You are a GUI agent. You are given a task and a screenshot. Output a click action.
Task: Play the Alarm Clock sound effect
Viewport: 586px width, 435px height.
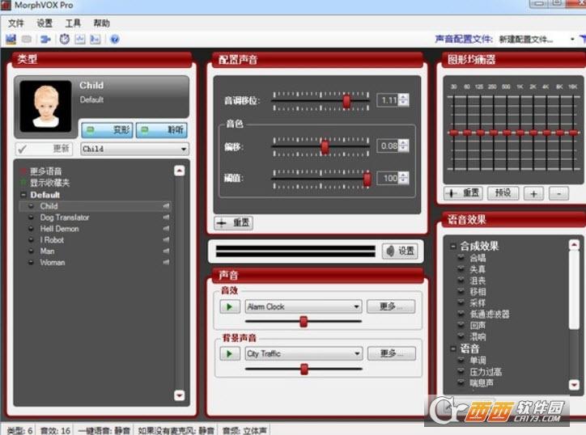click(230, 306)
